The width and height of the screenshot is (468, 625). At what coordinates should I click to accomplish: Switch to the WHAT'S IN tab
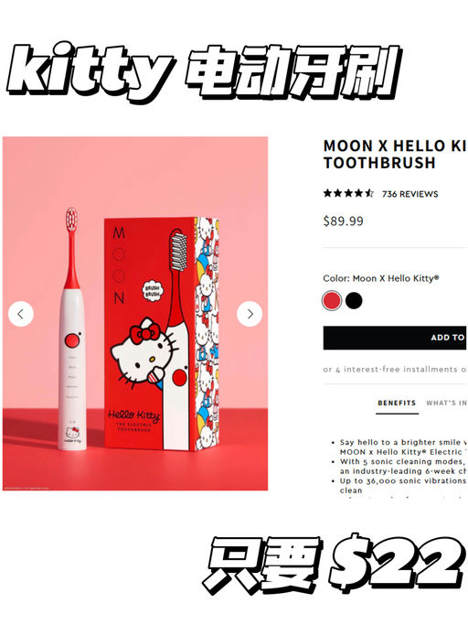click(446, 403)
